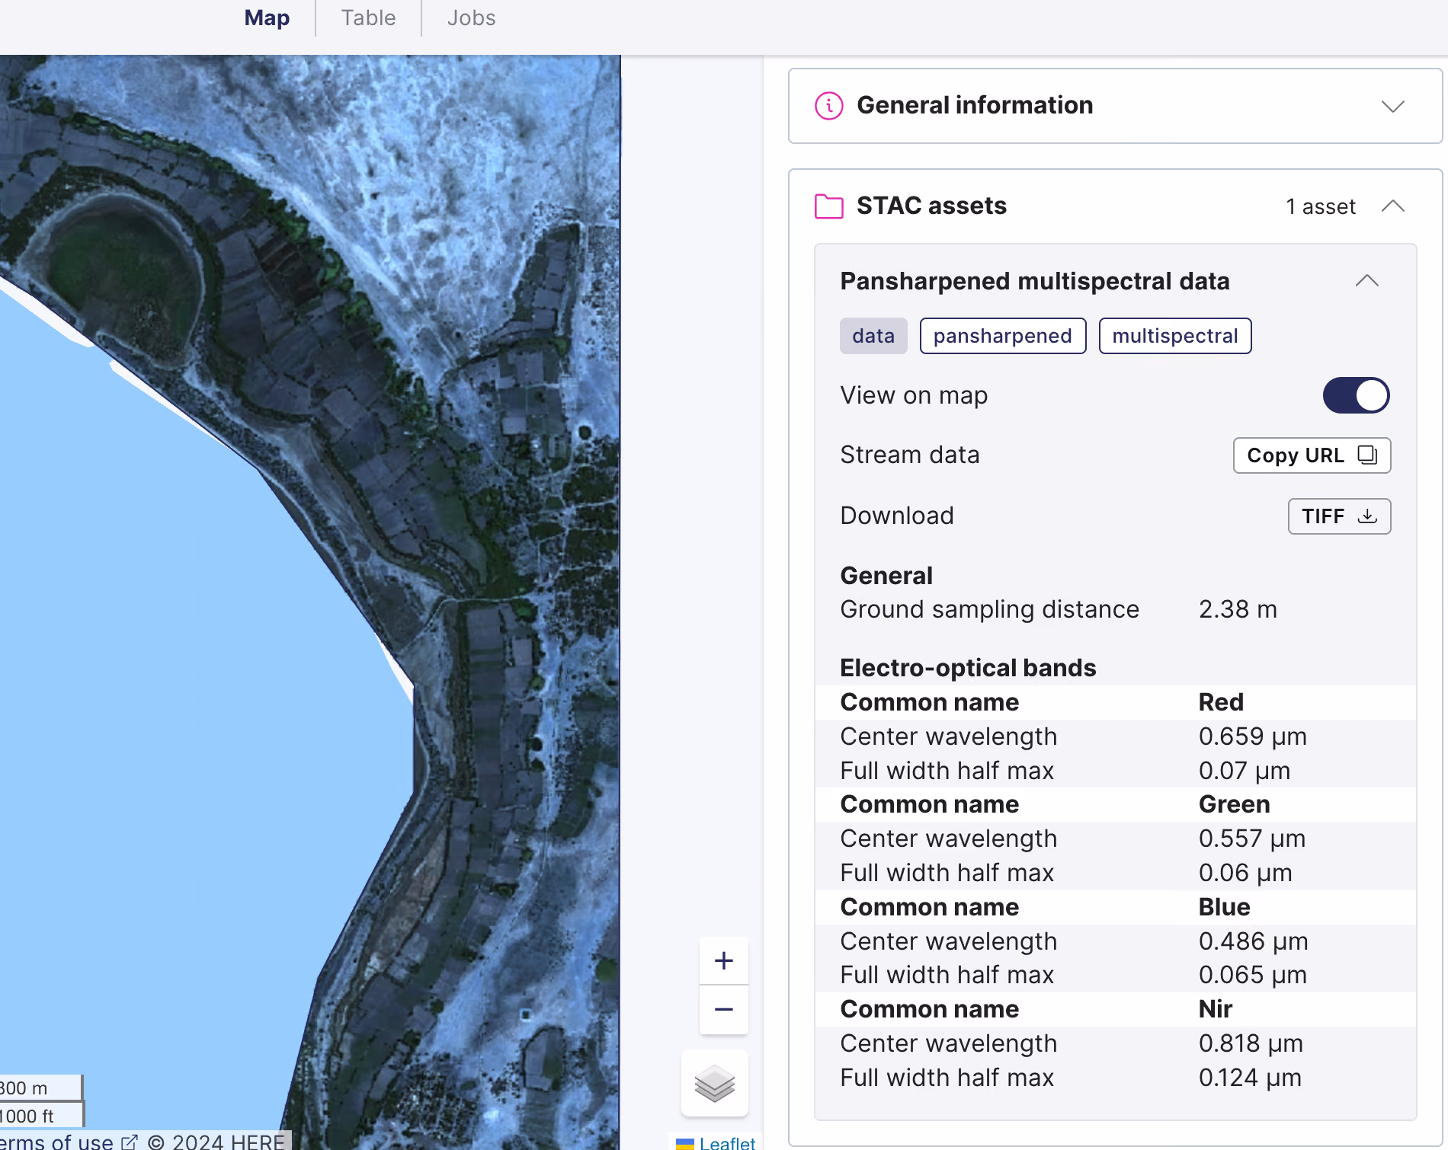
Task: Click the 'Pansharpened multispectral data' title
Action: 1035,281
